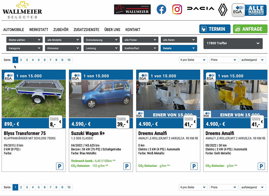Open the WERKSTATT menu

39,30
